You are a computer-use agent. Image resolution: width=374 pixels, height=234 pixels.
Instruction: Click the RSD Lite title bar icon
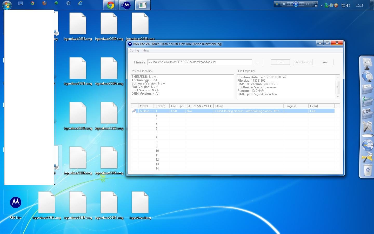pos(130,44)
